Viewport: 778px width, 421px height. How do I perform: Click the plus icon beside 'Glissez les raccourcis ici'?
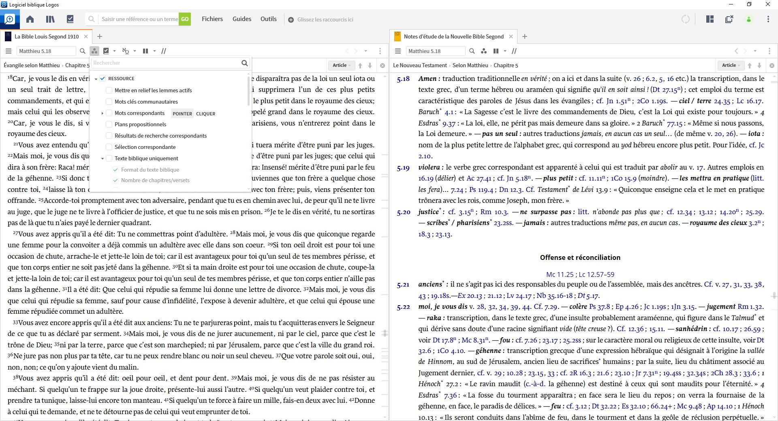(x=291, y=19)
